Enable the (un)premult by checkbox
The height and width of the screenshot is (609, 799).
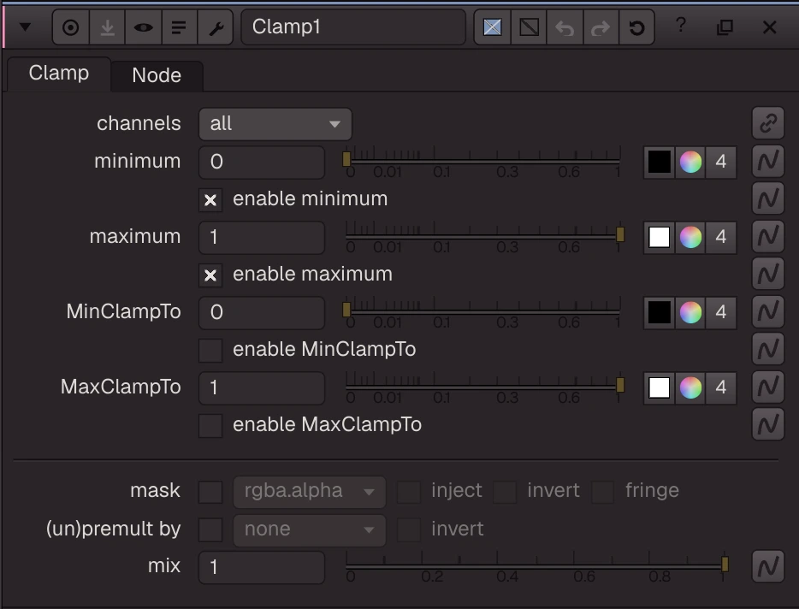(210, 530)
